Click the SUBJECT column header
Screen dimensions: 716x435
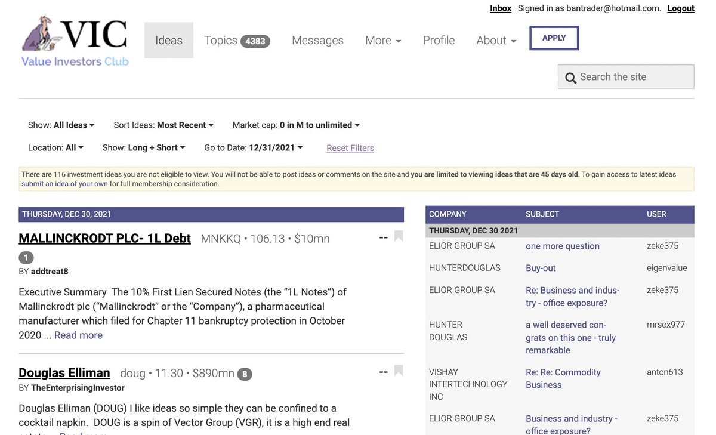(542, 214)
